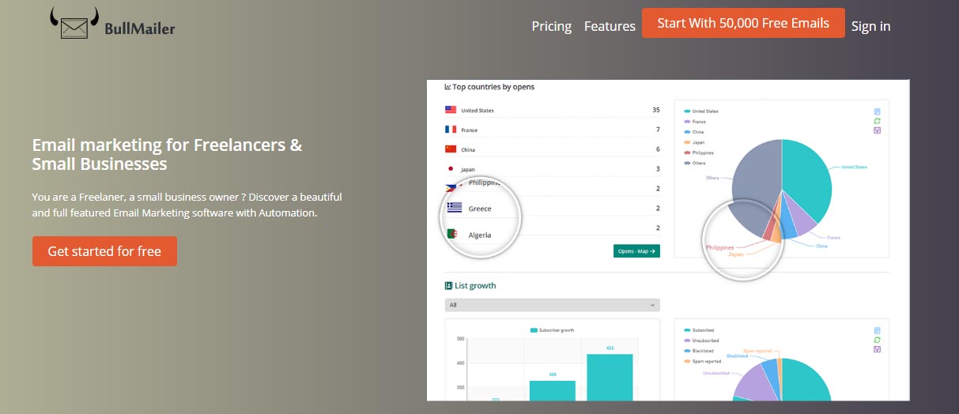Image resolution: width=959 pixels, height=414 pixels.
Task: Open the Features page
Action: (610, 26)
